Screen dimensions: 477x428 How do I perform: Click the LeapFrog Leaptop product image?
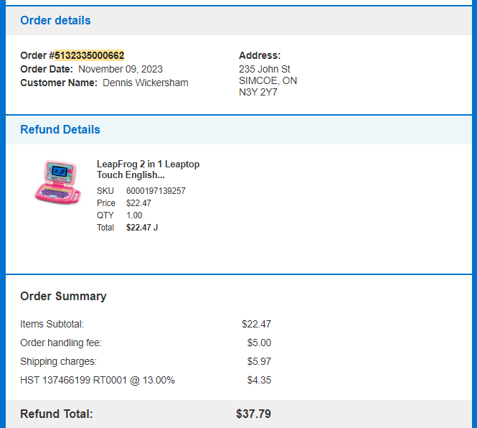pyautogui.click(x=57, y=182)
